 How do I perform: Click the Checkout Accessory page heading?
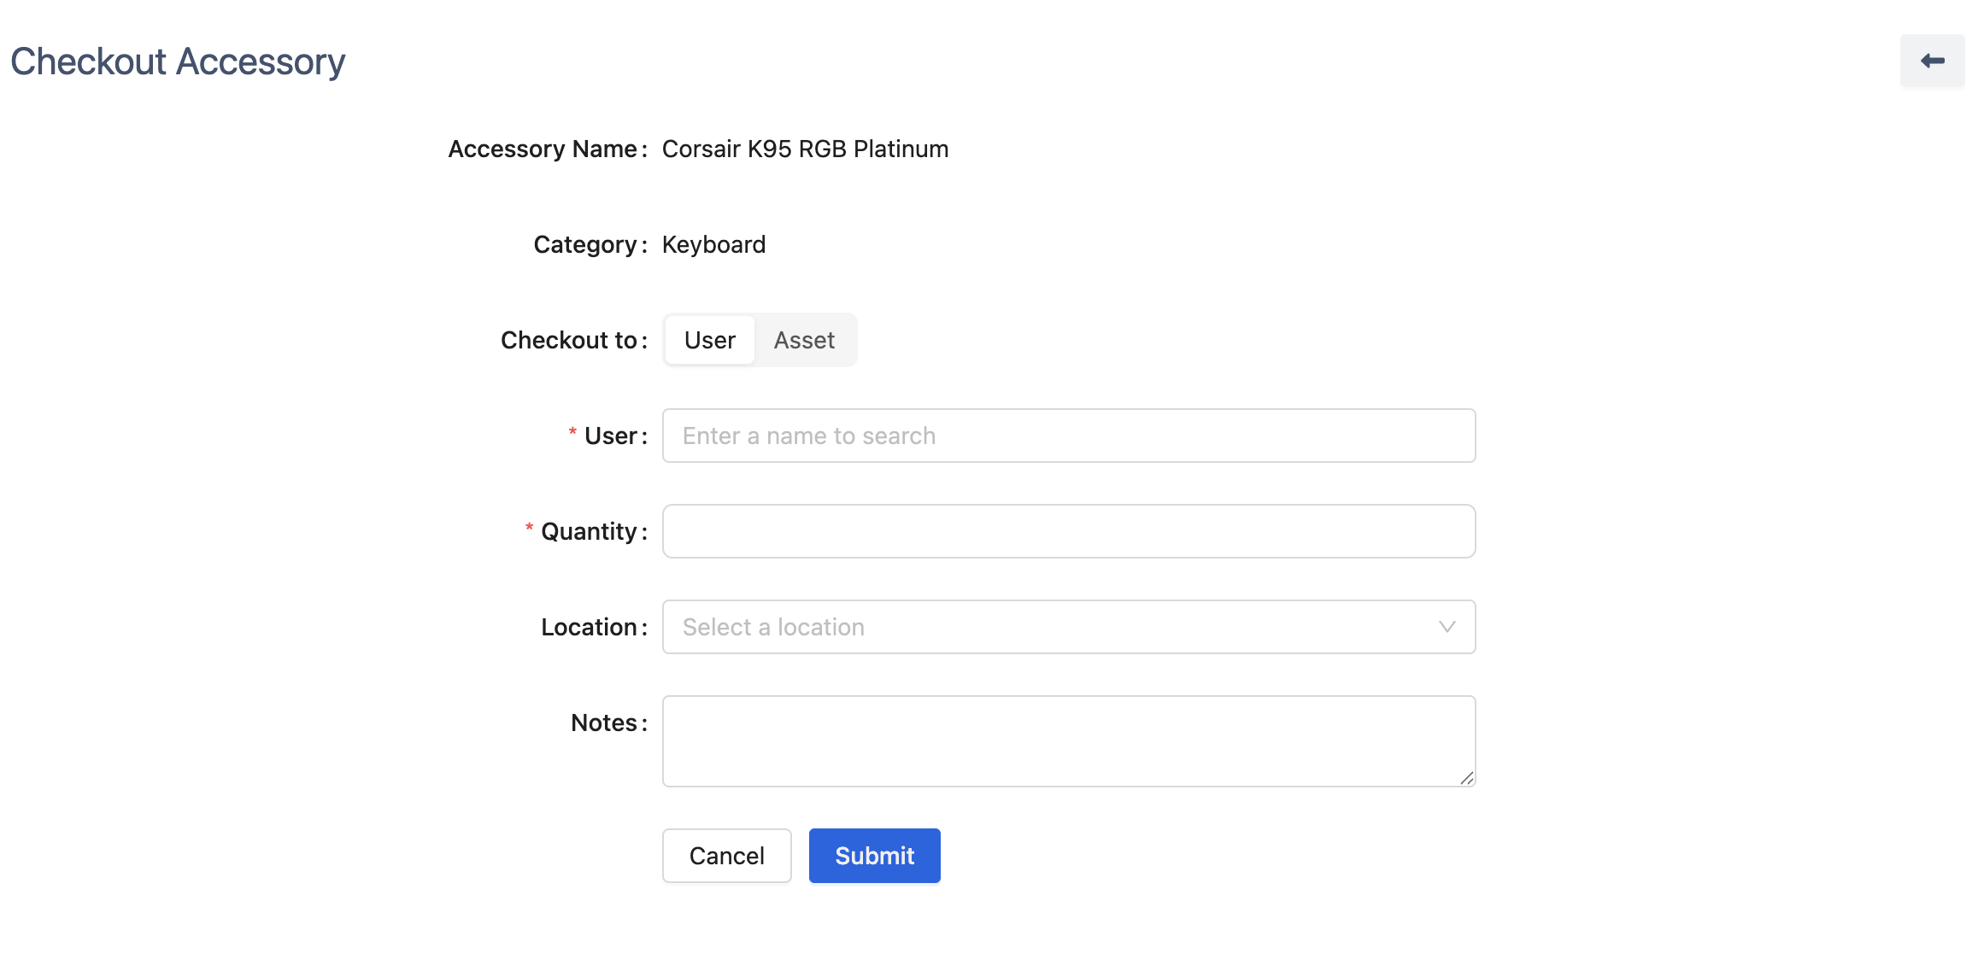pos(178,61)
